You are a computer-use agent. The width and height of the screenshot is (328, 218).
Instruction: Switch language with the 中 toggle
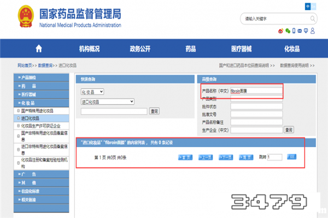point(308,5)
